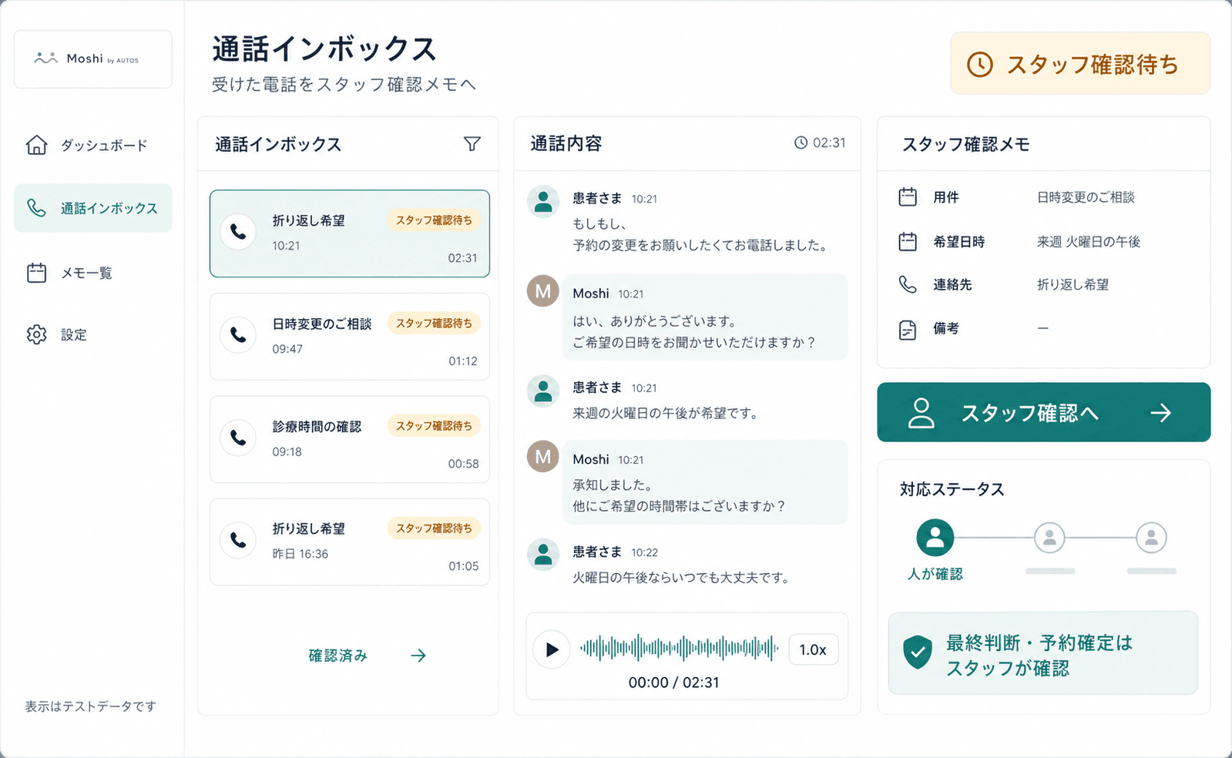Viewport: 1232px width, 758px height.
Task: Click the phone icon beside 連絡先
Action: 908,284
